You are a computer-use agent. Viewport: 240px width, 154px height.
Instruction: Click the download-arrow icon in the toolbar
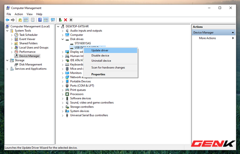[71, 20]
